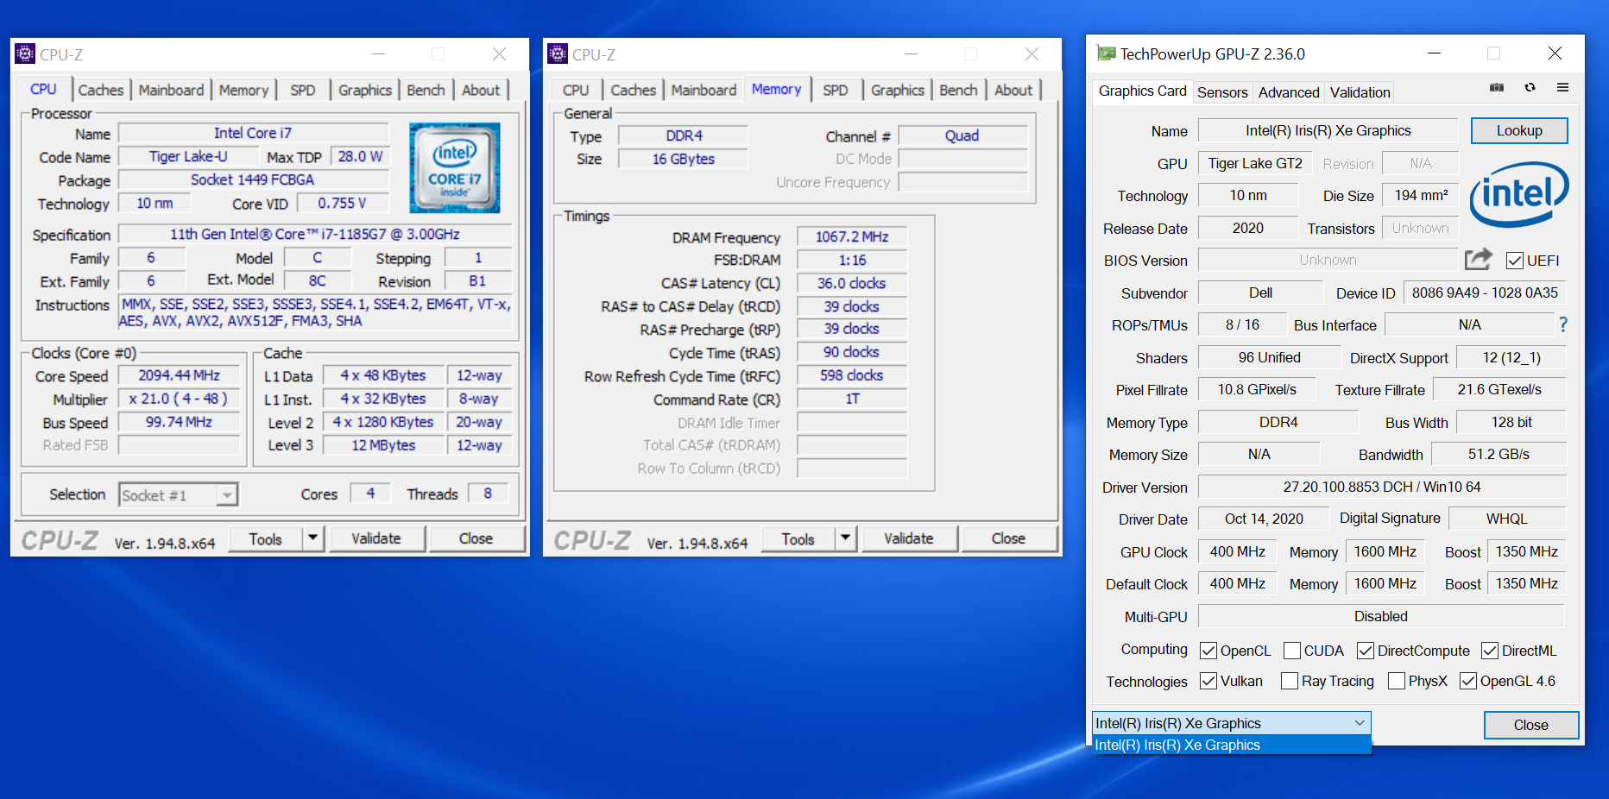Toggle the CUDA checkbox
The image size is (1609, 799).
pos(1292,651)
